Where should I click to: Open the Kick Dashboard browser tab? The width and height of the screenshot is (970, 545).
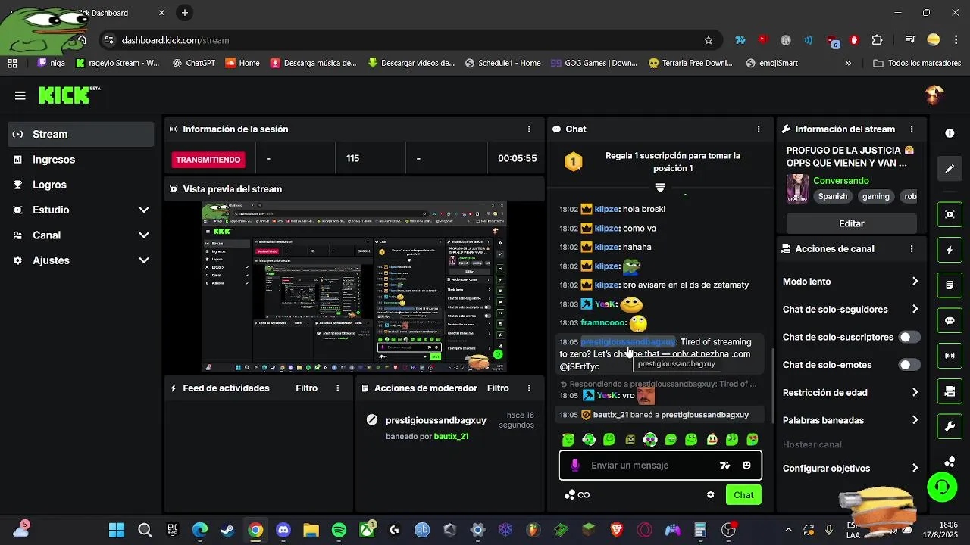pyautogui.click(x=106, y=13)
